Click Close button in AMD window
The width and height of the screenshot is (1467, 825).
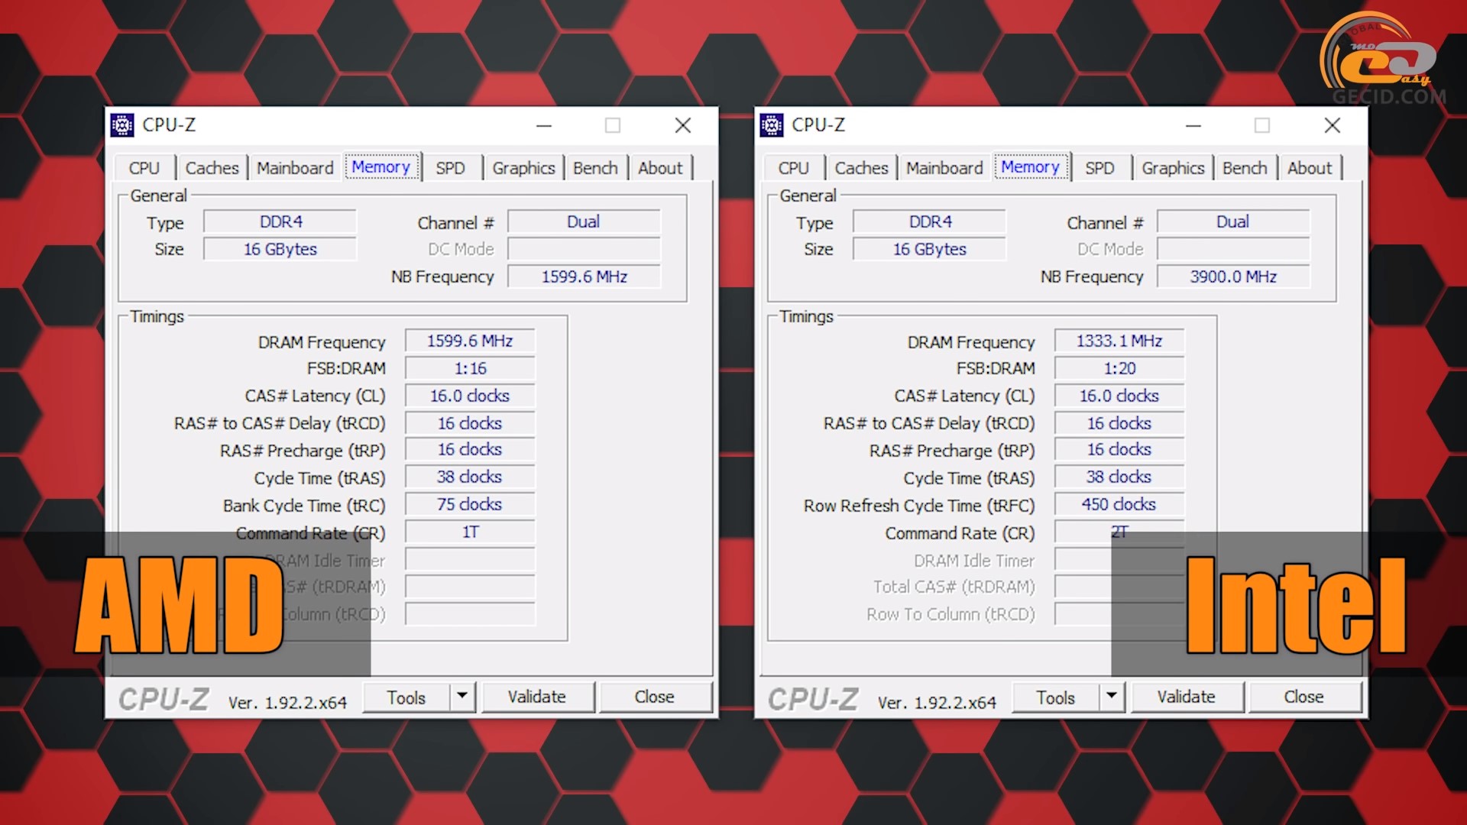(655, 697)
